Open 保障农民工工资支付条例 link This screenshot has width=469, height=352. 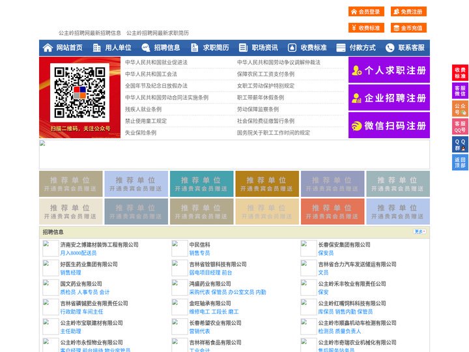(266, 74)
